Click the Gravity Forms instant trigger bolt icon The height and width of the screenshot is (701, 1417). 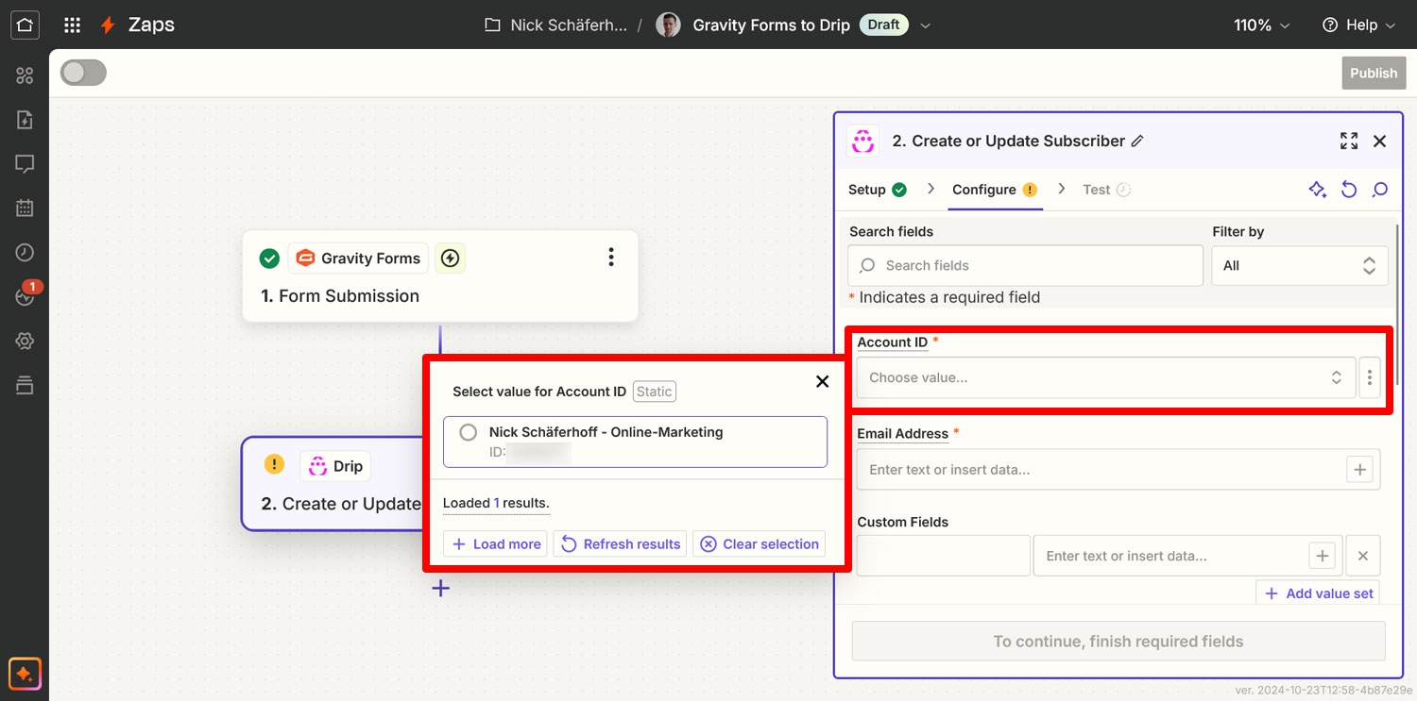(x=451, y=259)
